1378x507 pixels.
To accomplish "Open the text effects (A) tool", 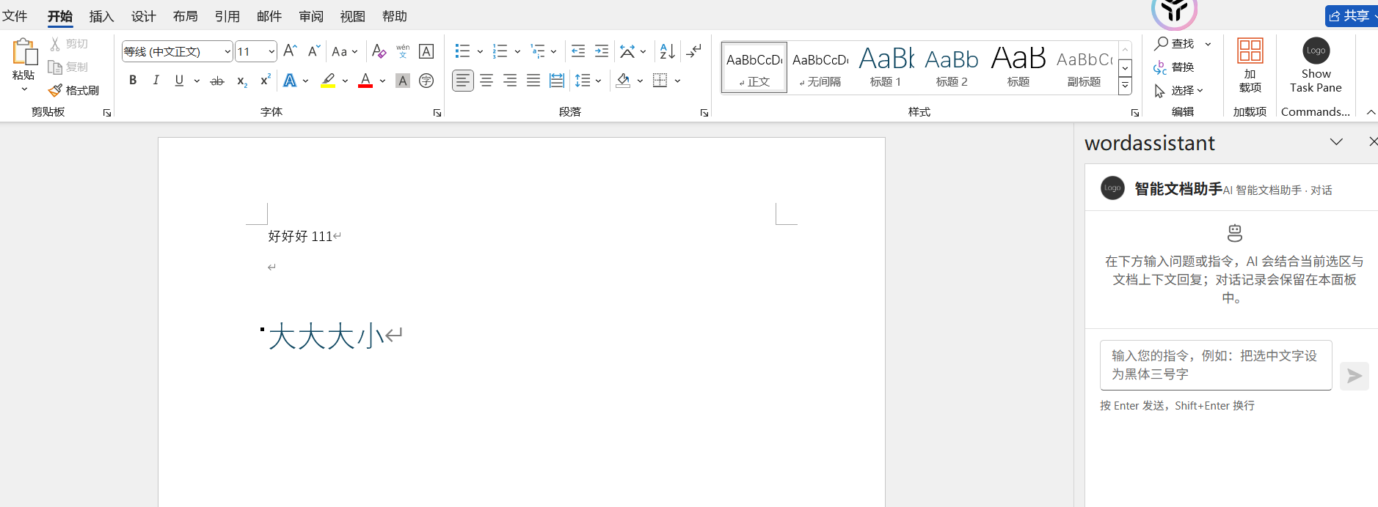I will tap(290, 81).
